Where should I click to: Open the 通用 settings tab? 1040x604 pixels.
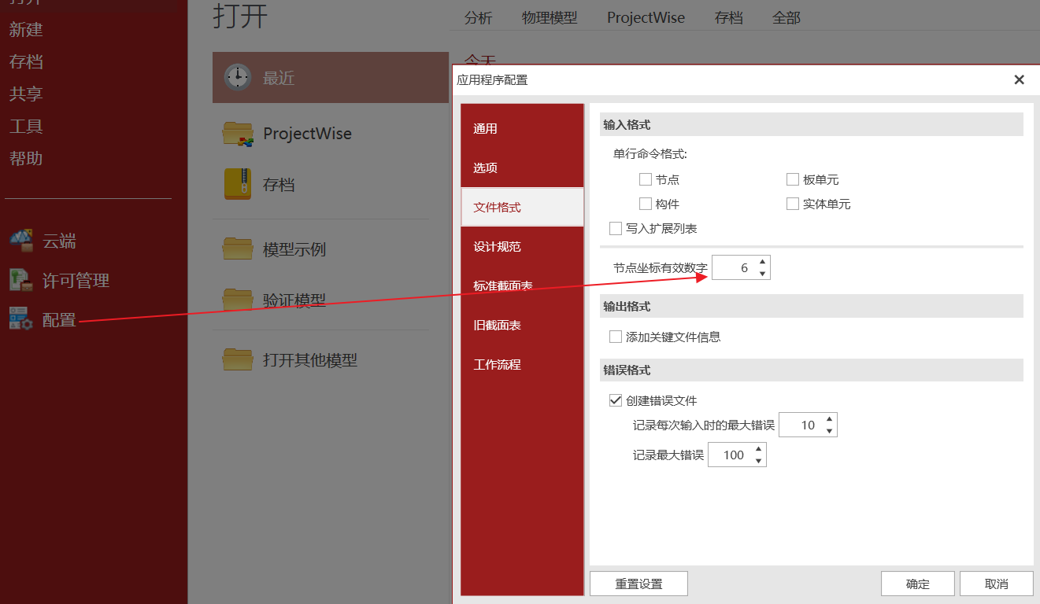pyautogui.click(x=522, y=129)
